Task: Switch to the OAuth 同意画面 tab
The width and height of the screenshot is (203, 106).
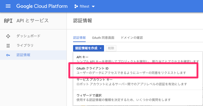Action: [x=103, y=38]
